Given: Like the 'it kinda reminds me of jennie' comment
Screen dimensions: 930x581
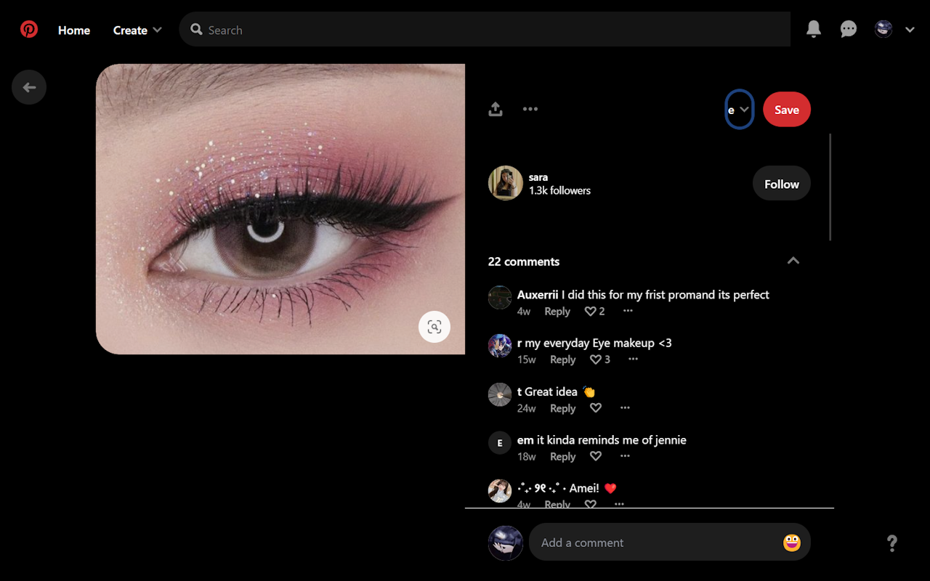Looking at the screenshot, I should (595, 456).
